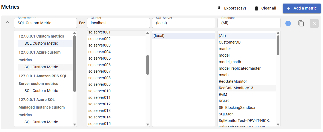This screenshot has width=323, height=132.
Task: Click the cluster list scrollbar thumb
Action: coord(147,65)
